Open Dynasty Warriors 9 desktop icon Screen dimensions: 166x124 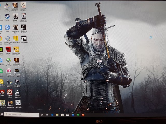(x=10, y=103)
